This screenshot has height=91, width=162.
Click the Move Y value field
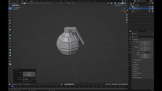coord(29,74)
